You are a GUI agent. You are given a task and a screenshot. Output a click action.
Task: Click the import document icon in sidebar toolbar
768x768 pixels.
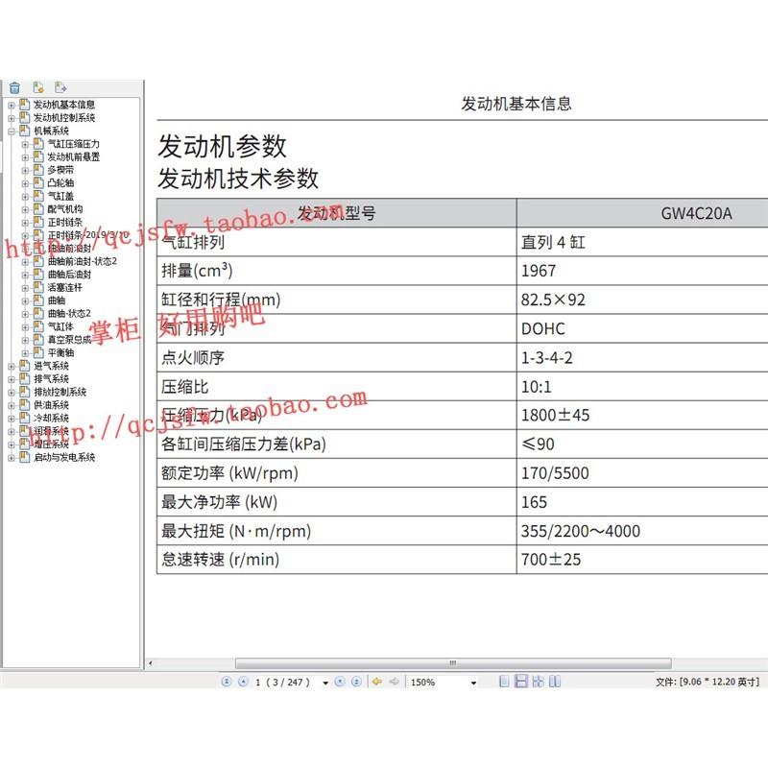[x=38, y=86]
